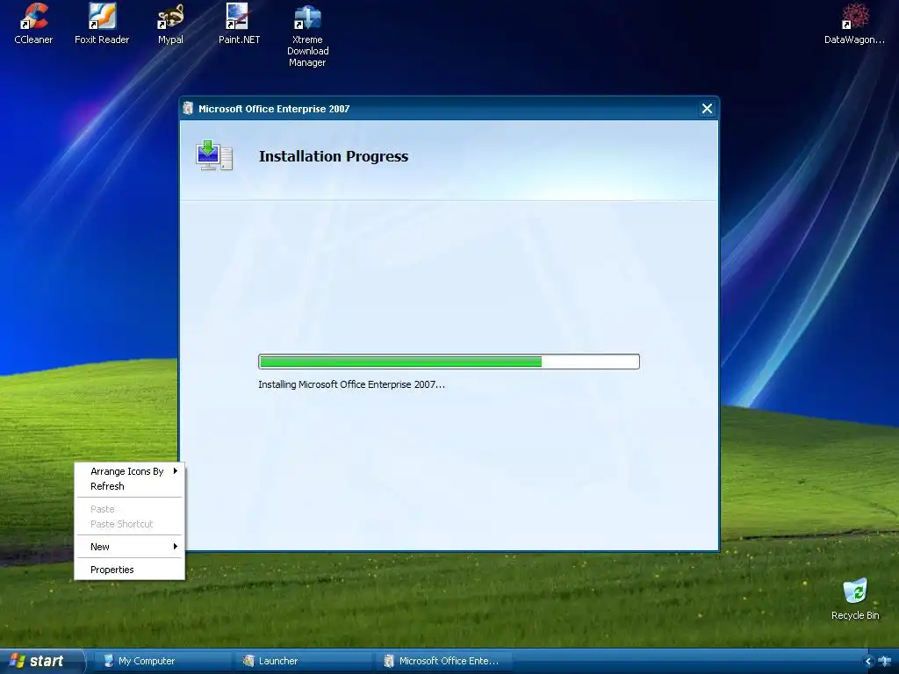Choose Refresh from context menu
The image size is (899, 674).
(130, 486)
